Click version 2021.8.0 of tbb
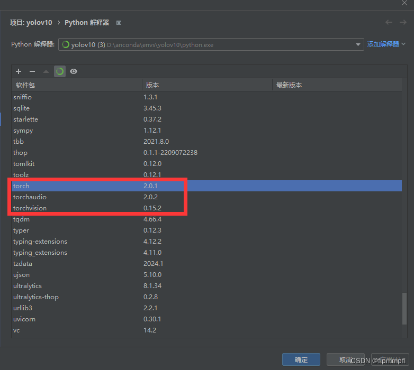The width and height of the screenshot is (414, 370). [x=156, y=142]
